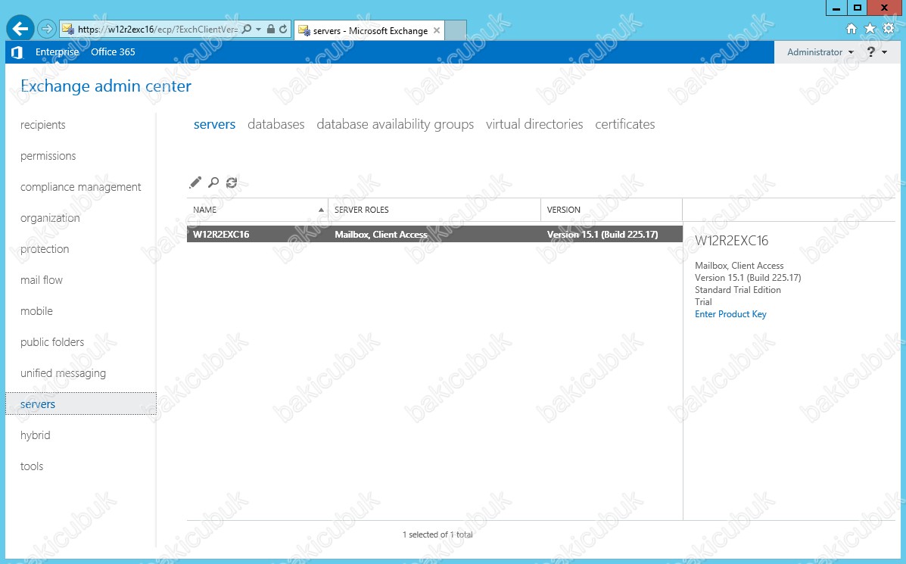Click the Mailbox, Client Access roles cell

[x=381, y=235]
